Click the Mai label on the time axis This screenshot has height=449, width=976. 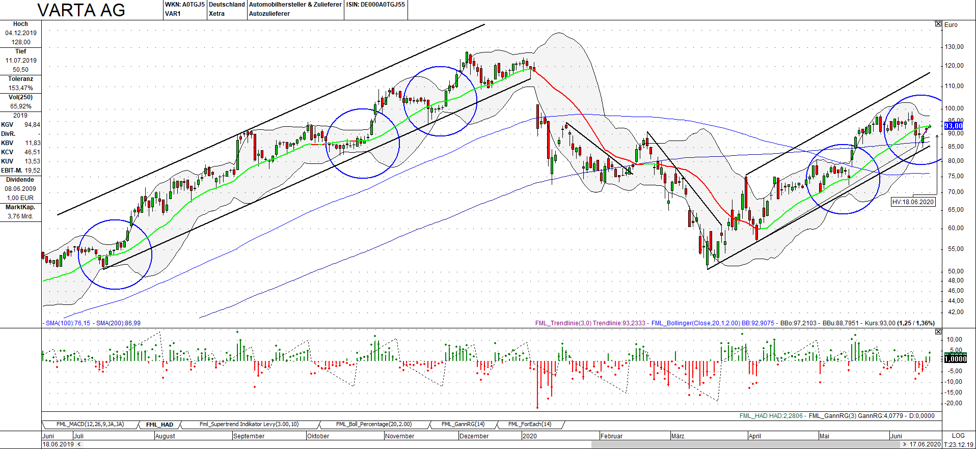click(x=824, y=436)
